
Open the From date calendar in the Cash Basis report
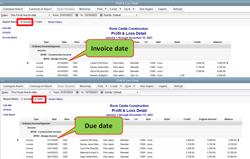[x=78, y=92]
